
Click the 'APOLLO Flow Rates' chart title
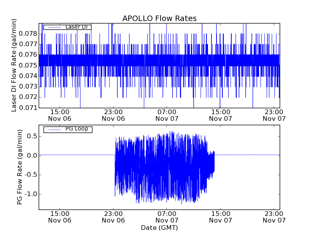click(x=159, y=18)
